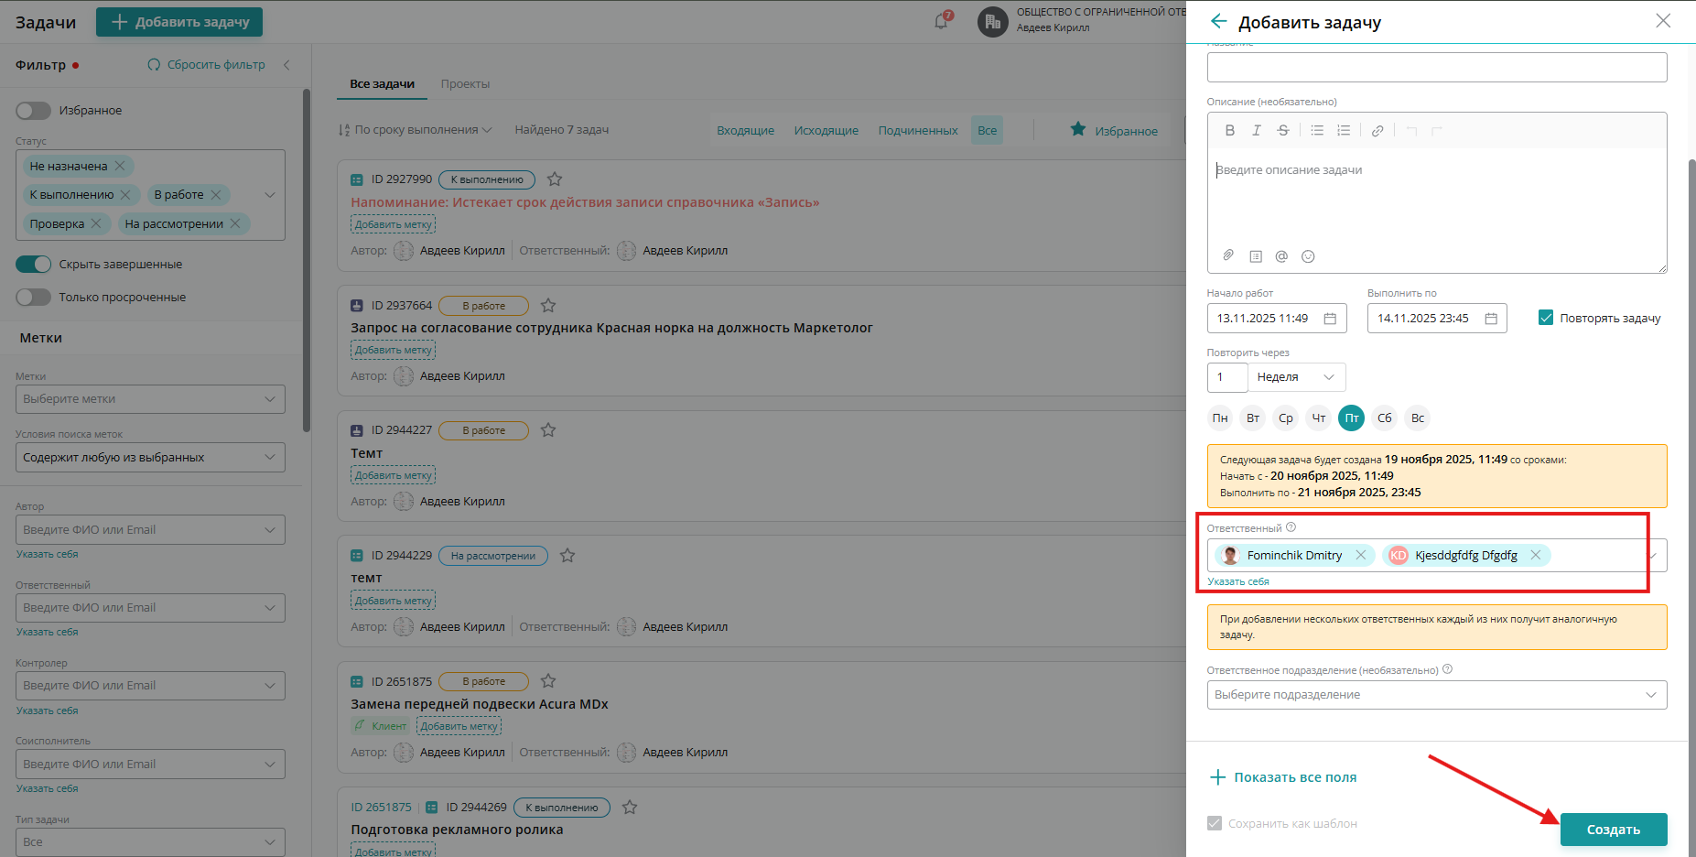Open the Выберите метки dropdown
The height and width of the screenshot is (857, 1696).
150,399
